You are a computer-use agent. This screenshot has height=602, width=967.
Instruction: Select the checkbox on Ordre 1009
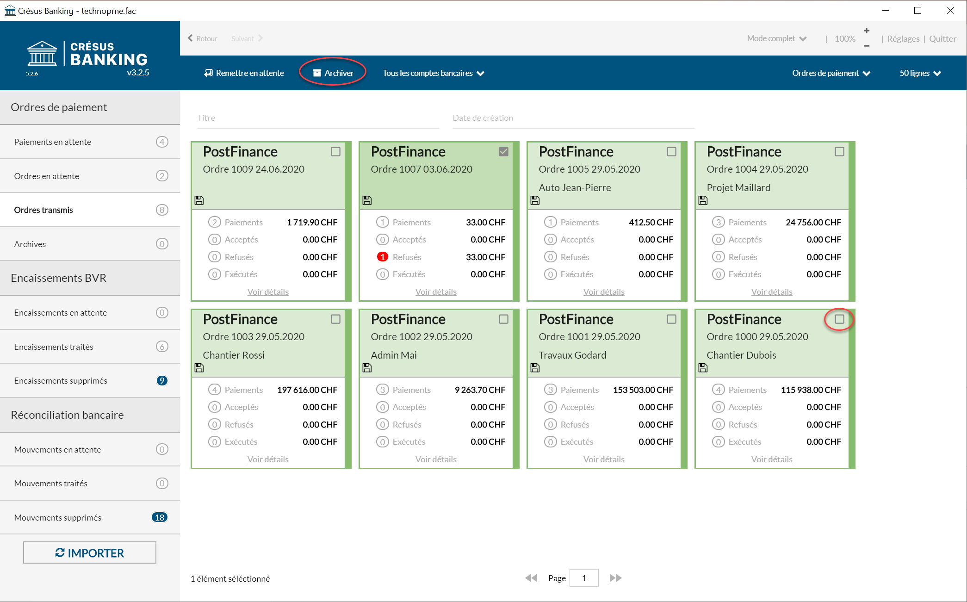tap(336, 152)
